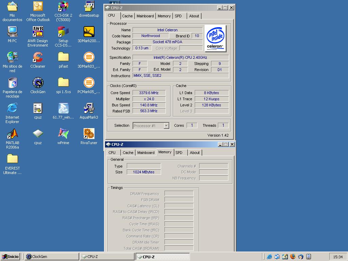Click the taskbar clock showing 15:34
This screenshot has height=261, width=348.
click(x=338, y=257)
